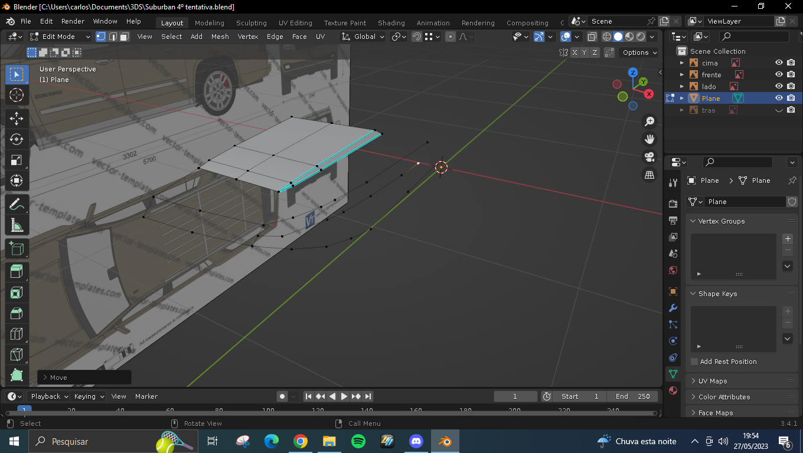Toggle camera view icon in viewport
The image size is (803, 453).
[649, 157]
